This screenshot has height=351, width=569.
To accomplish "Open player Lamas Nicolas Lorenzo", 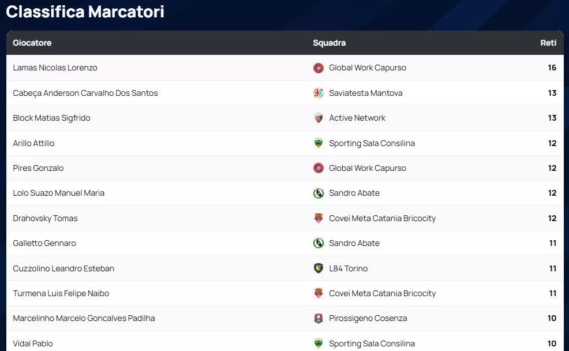I will coord(55,68).
